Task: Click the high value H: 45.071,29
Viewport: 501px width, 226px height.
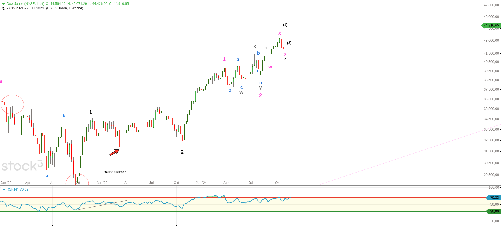Action: (77, 4)
